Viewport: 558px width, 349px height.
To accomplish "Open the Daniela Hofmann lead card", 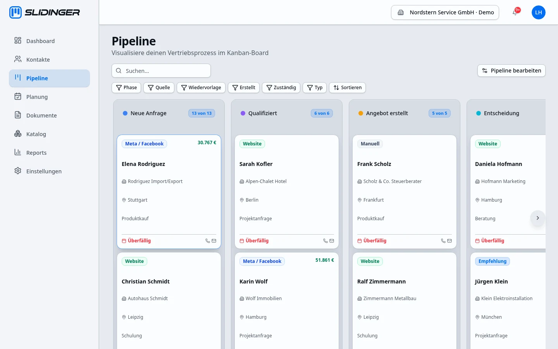I will click(x=508, y=192).
